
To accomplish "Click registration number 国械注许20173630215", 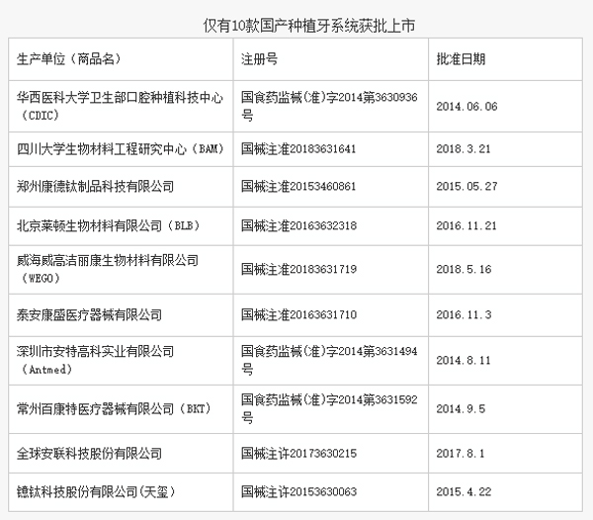I will pyautogui.click(x=298, y=453).
